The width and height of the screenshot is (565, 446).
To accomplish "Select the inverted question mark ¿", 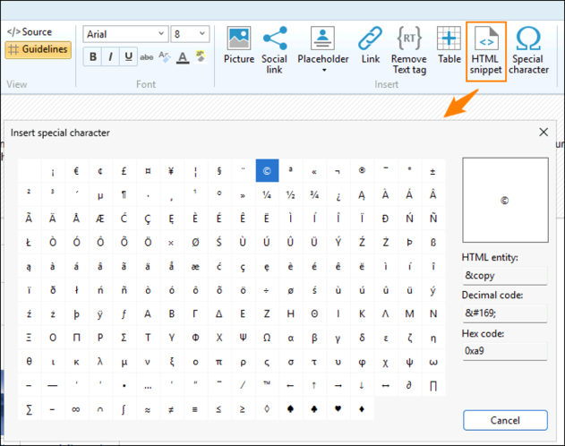I will tap(338, 194).
